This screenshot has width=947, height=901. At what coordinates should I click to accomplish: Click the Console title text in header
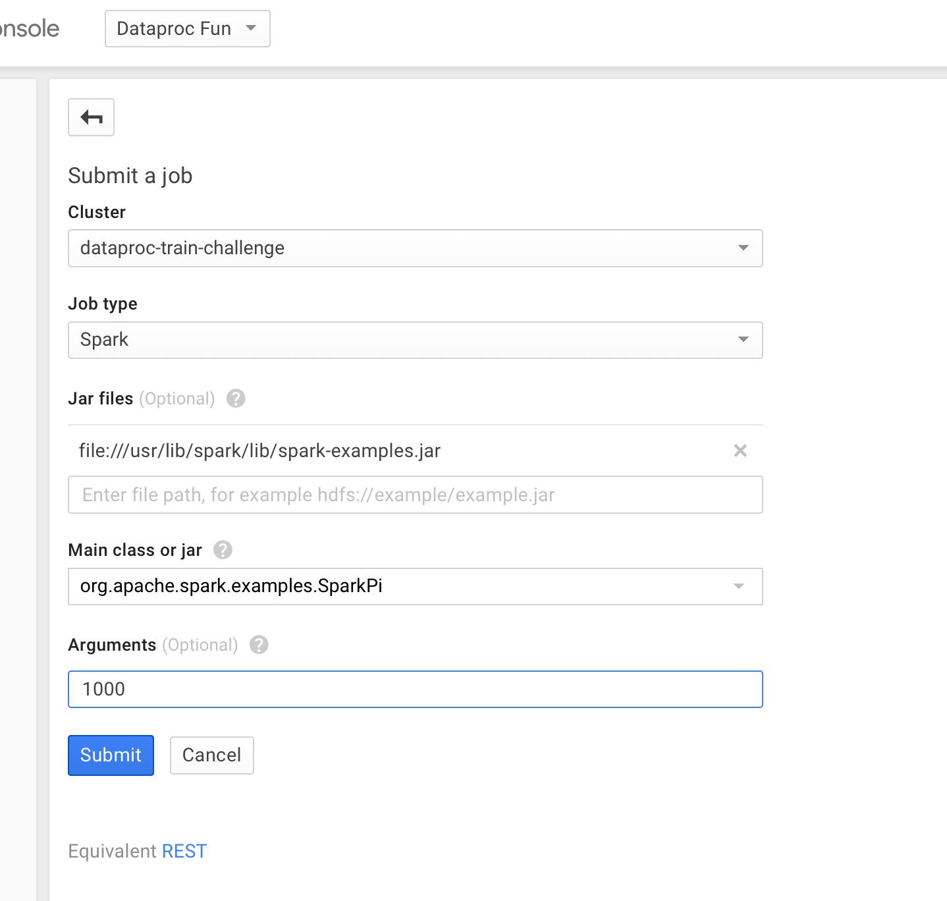pyautogui.click(x=30, y=29)
